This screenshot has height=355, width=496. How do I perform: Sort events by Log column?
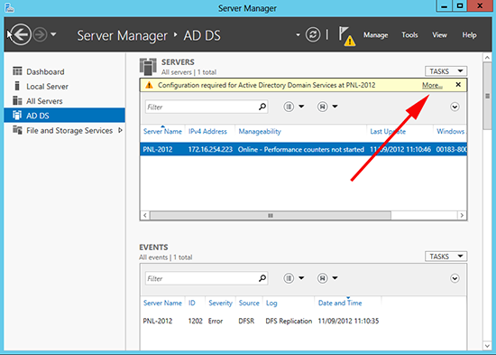pyautogui.click(x=271, y=303)
